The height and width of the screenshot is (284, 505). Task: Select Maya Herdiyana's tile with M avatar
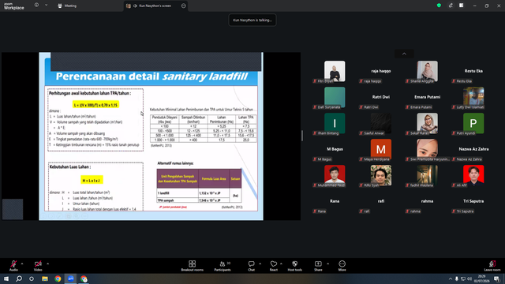tap(381, 149)
